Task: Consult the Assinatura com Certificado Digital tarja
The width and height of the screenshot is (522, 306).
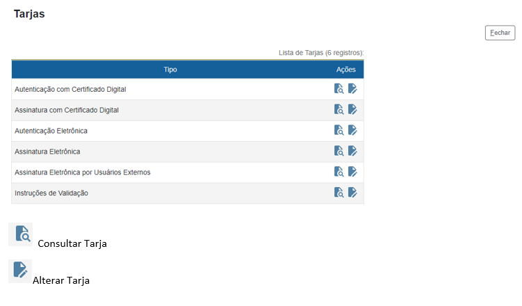Action: click(339, 109)
